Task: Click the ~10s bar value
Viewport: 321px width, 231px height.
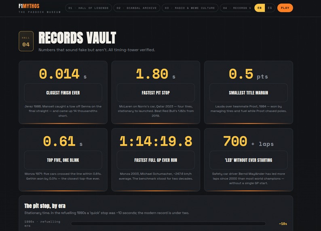Action: pyautogui.click(x=283, y=224)
